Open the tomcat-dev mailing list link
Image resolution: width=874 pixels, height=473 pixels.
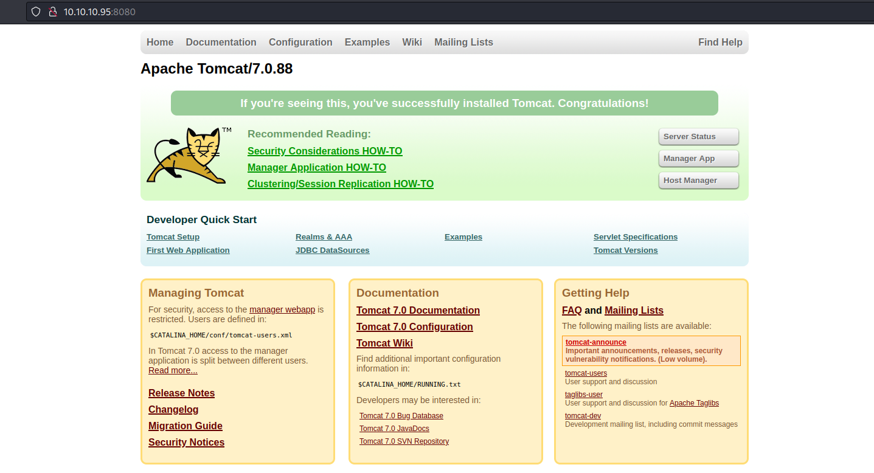click(583, 416)
